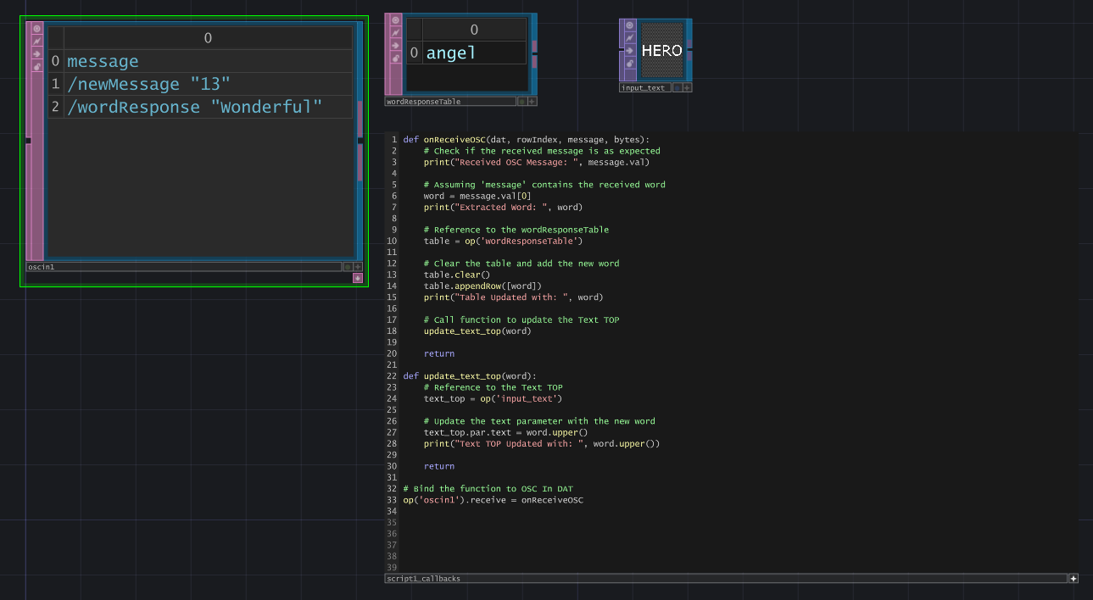Screen dimensions: 1093x600
Task: Toggle viewer flag on oscin1 node
Action: 36,29
